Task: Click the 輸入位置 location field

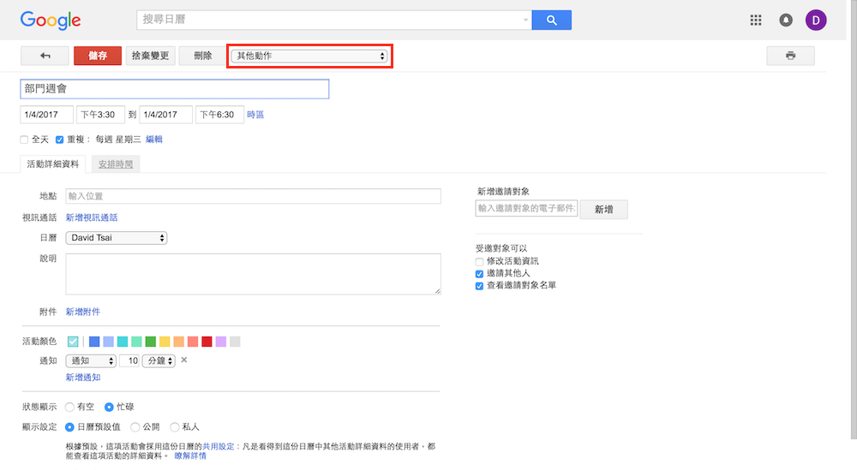Action: coord(253,197)
